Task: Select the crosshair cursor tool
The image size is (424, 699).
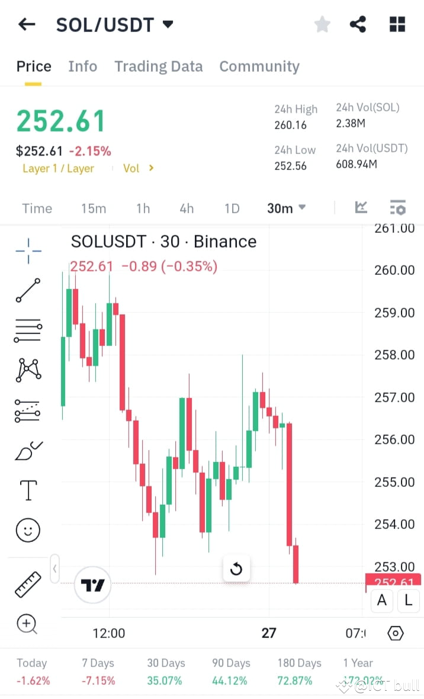Action: click(x=28, y=251)
